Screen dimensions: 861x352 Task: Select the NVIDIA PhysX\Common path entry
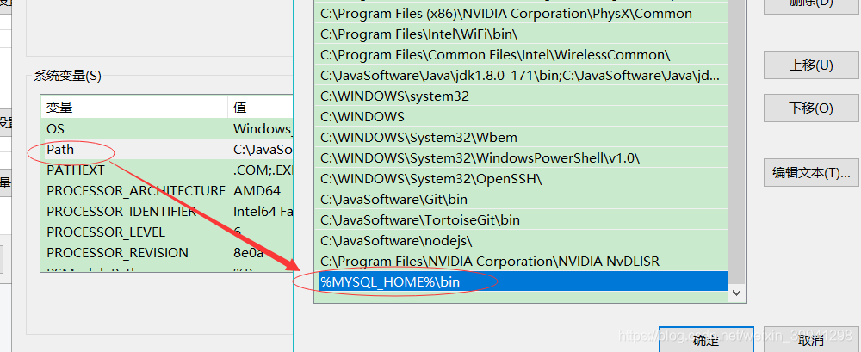coord(523,13)
